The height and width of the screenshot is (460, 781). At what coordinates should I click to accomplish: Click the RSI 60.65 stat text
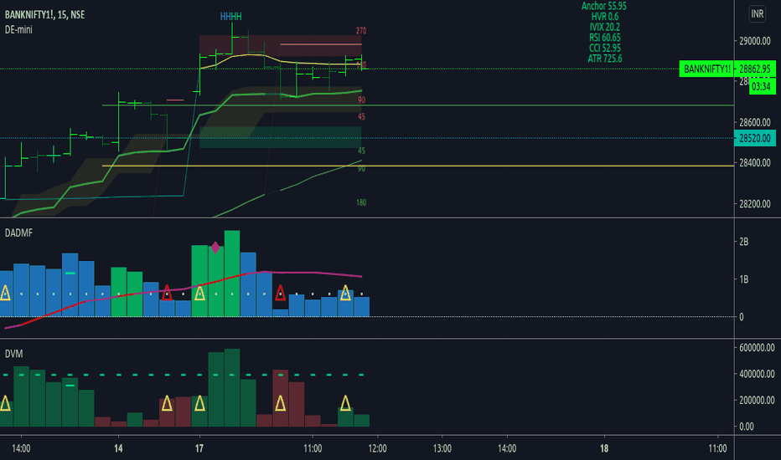605,38
